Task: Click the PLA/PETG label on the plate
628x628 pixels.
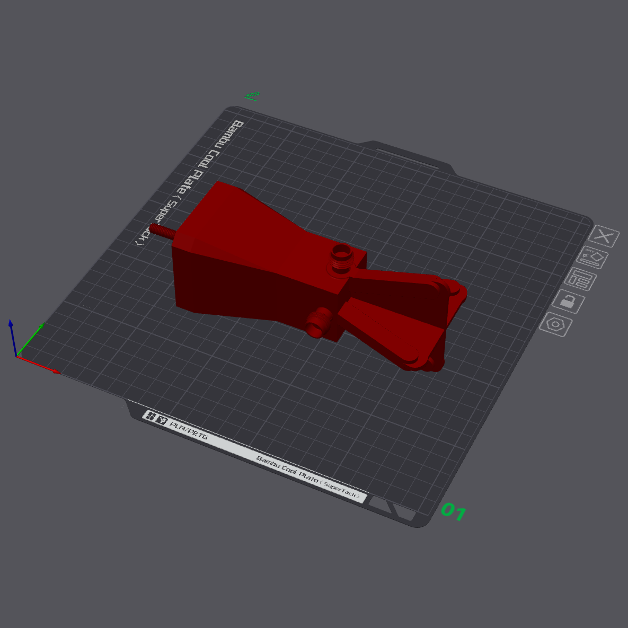Action: [188, 430]
